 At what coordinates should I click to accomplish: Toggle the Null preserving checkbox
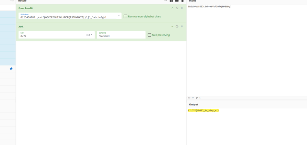point(149,35)
